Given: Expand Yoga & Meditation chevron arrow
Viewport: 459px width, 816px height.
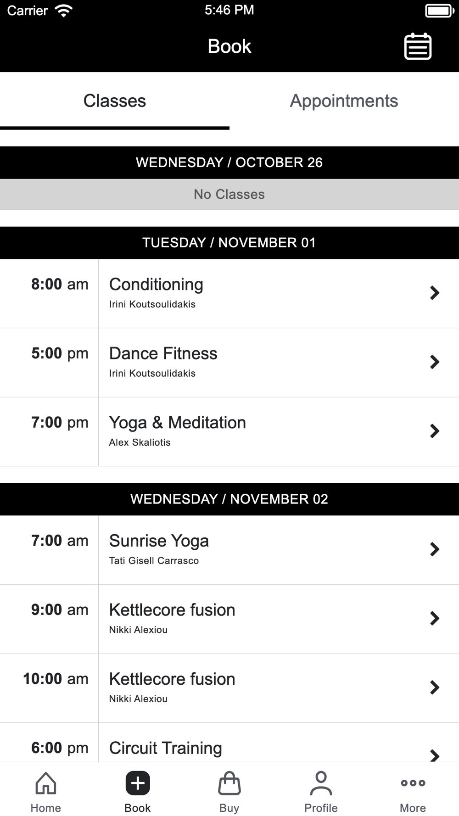Looking at the screenshot, I should (435, 431).
